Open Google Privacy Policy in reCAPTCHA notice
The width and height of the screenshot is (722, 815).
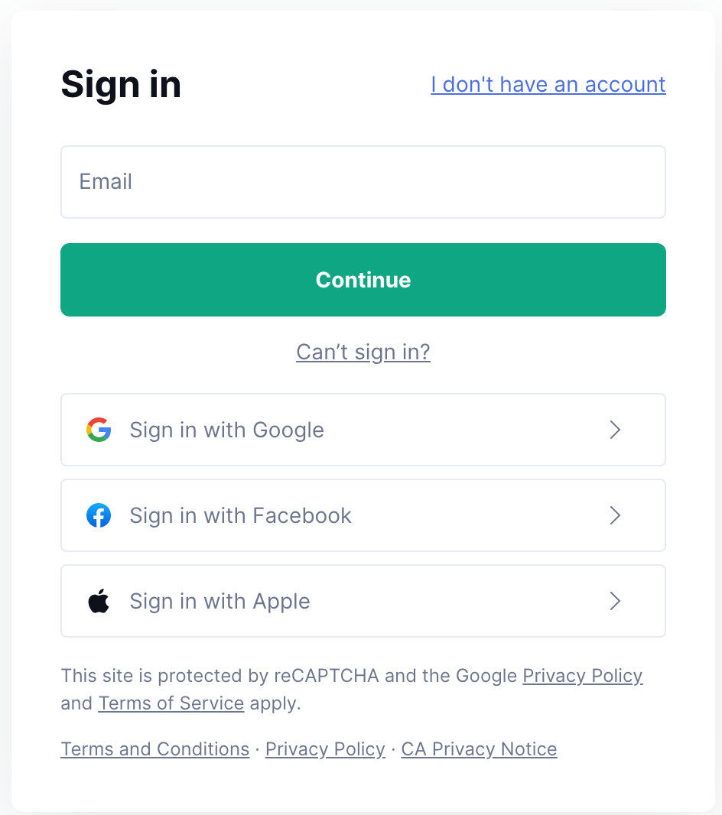582,676
